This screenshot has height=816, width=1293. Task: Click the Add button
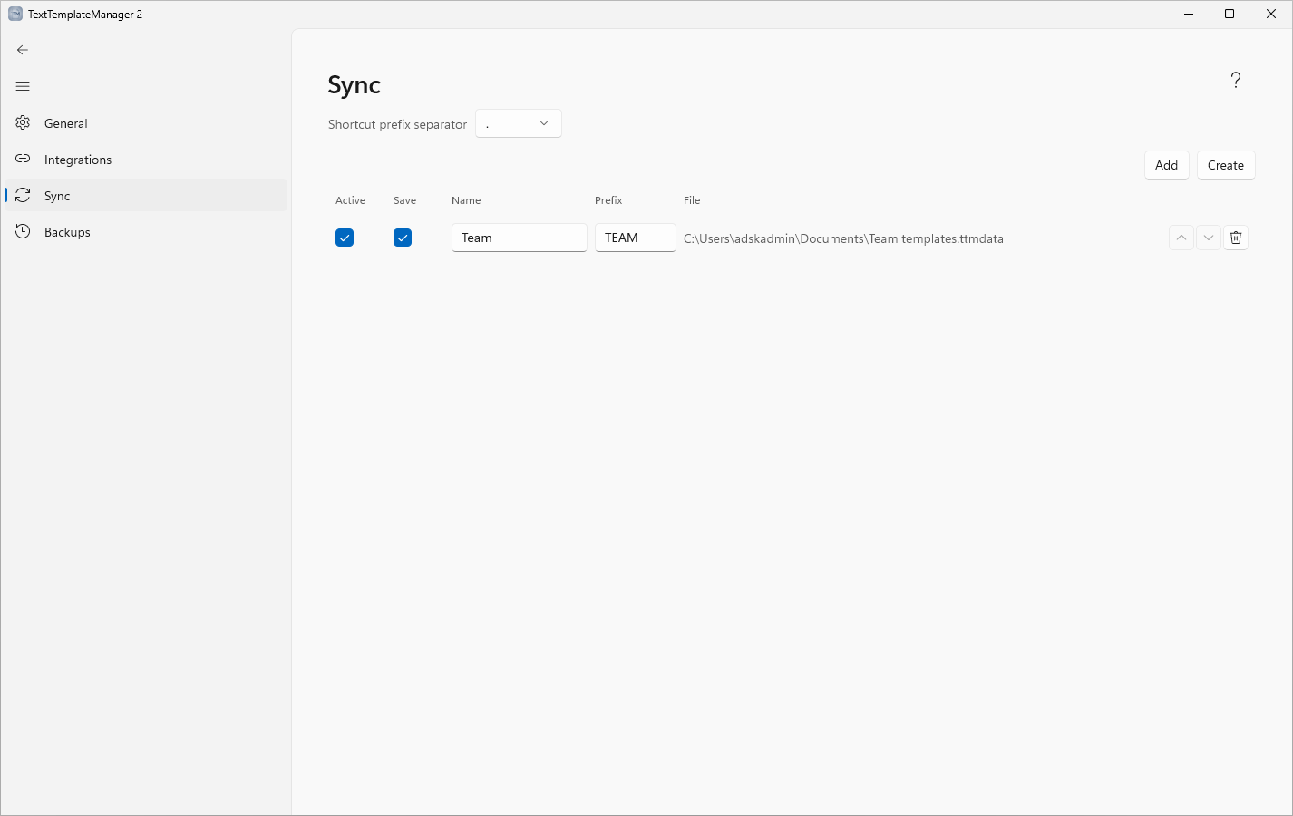(x=1167, y=165)
